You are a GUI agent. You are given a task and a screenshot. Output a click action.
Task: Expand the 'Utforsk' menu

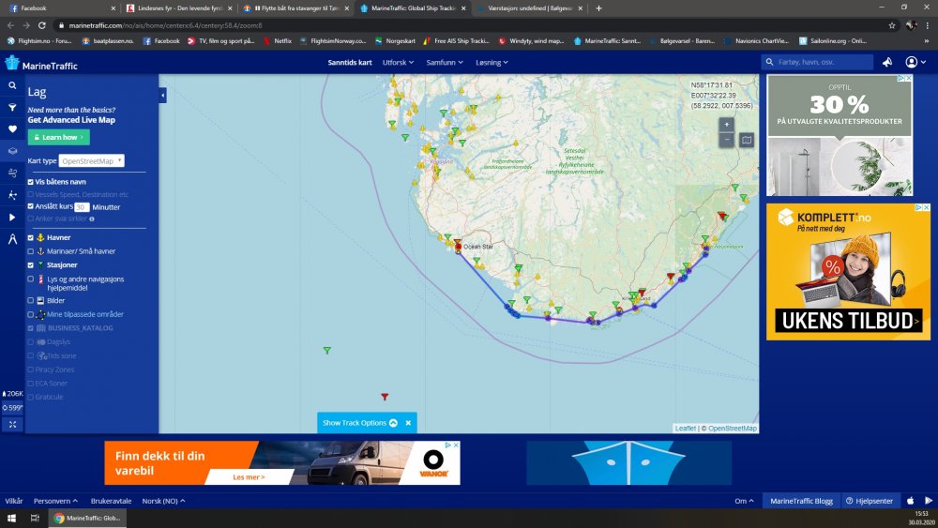click(x=398, y=62)
